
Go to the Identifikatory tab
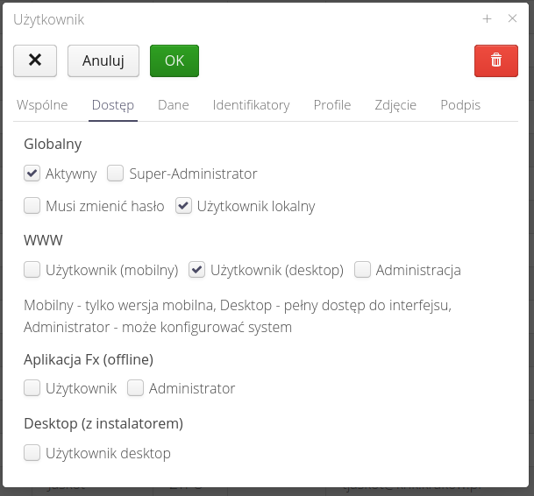[251, 105]
